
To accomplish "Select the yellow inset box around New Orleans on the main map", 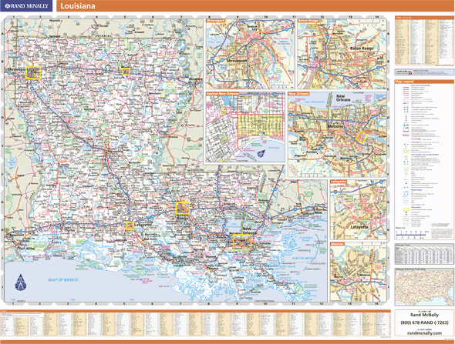I will (x=242, y=242).
